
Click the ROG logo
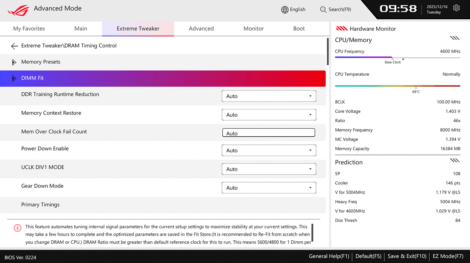click(18, 10)
